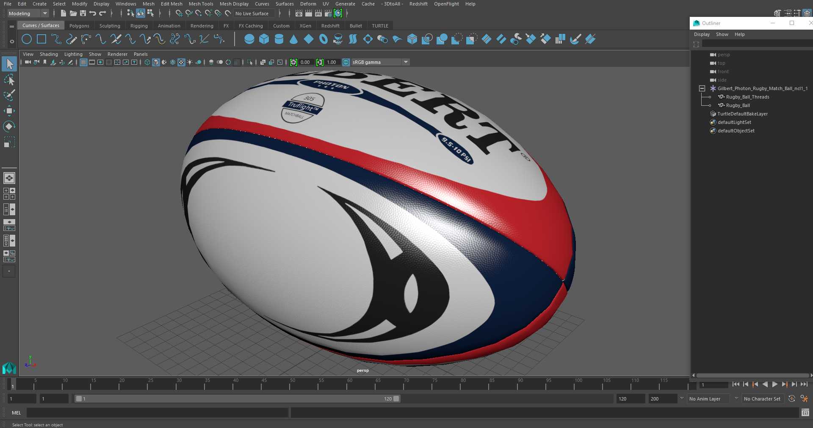Select the NURBS circle tool on shelf
The image size is (813, 428).
26,39
